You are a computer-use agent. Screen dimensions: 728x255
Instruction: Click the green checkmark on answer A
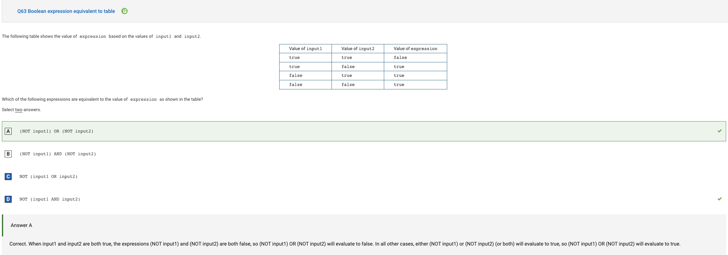pyautogui.click(x=719, y=131)
